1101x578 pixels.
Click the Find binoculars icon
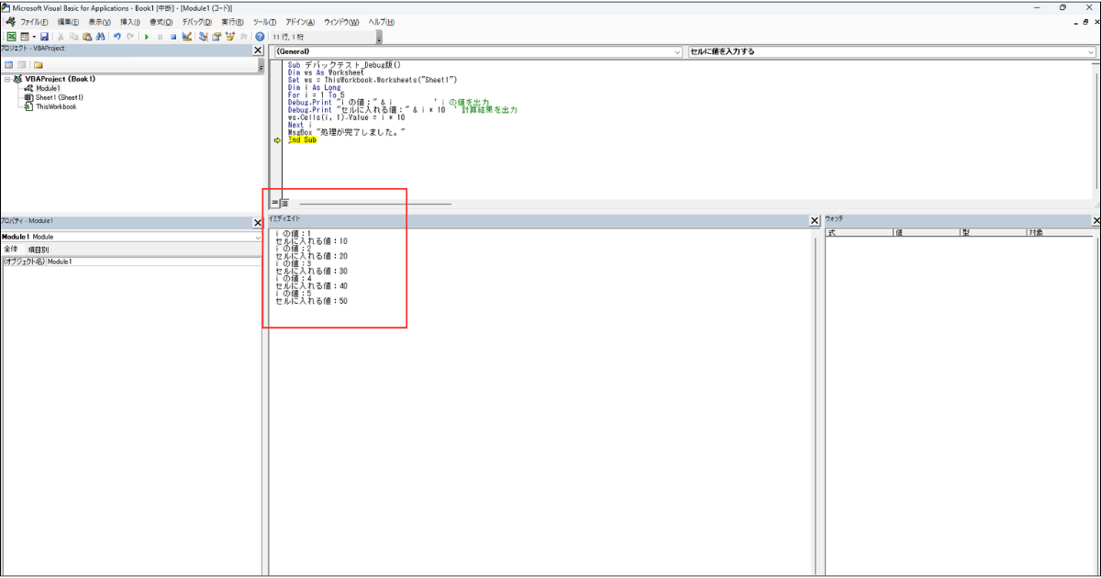(100, 37)
